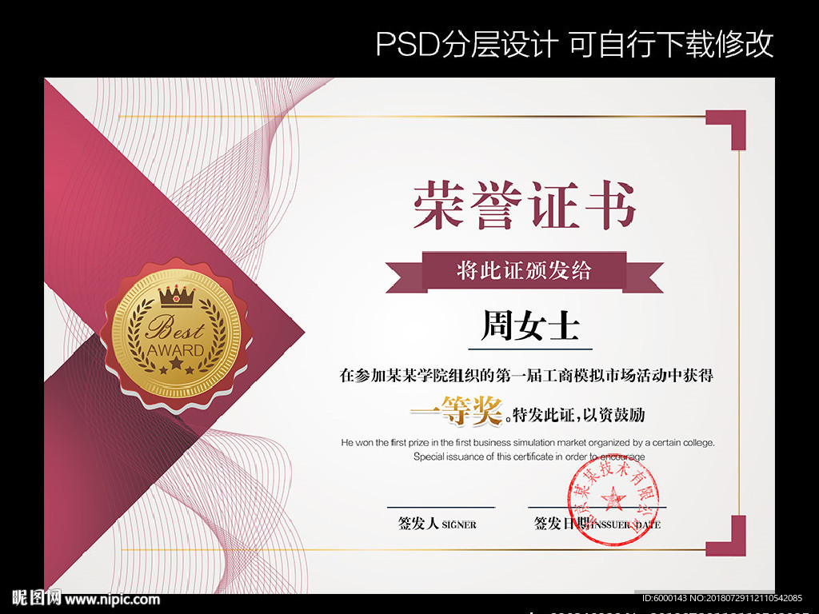
Task: Click the line beginning 在参加某某学院组织的
Action: pyautogui.click(x=526, y=375)
